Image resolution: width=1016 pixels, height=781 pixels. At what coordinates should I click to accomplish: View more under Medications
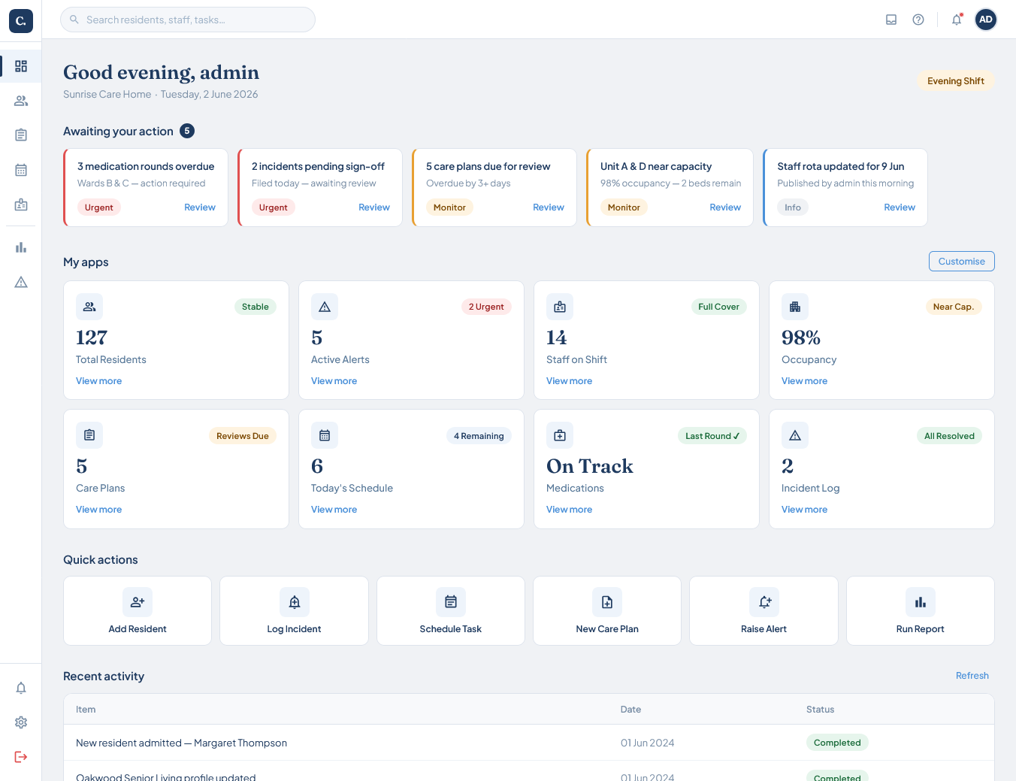[x=569, y=510]
